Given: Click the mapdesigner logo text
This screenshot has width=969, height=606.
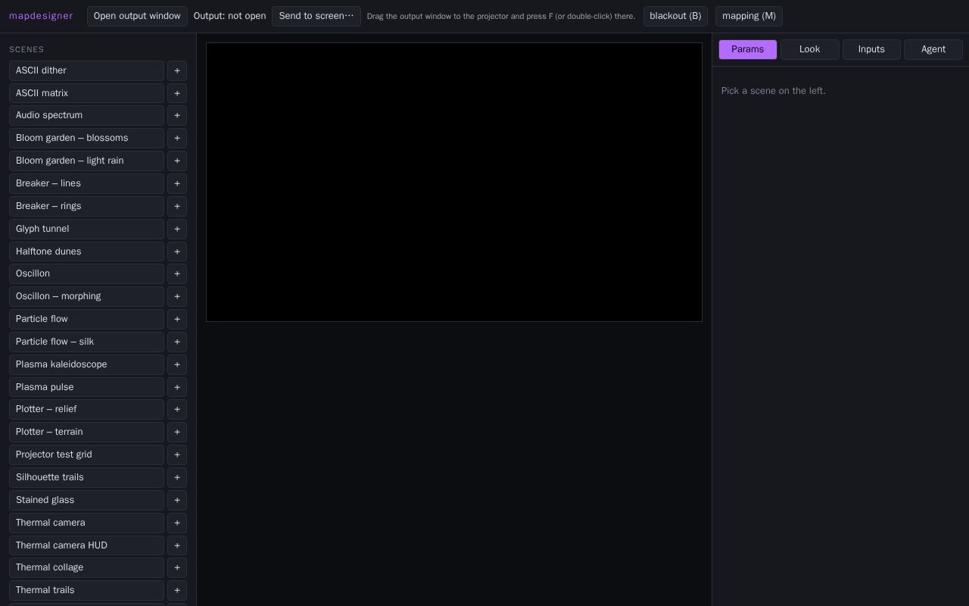Looking at the screenshot, I should click(x=41, y=16).
